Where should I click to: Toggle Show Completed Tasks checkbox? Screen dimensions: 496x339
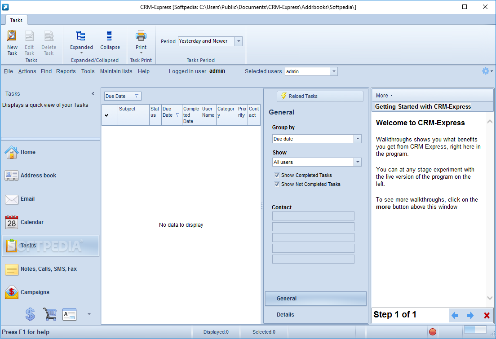point(277,175)
